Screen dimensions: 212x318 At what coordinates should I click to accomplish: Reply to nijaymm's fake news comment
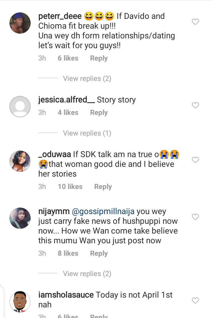pyautogui.click(x=99, y=254)
